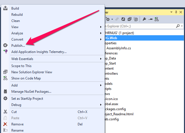Click the Publish globe icon
This screenshot has width=185, height=133.
tap(5, 45)
